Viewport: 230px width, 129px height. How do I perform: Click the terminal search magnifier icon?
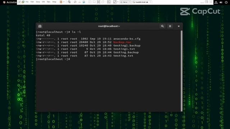162,26
